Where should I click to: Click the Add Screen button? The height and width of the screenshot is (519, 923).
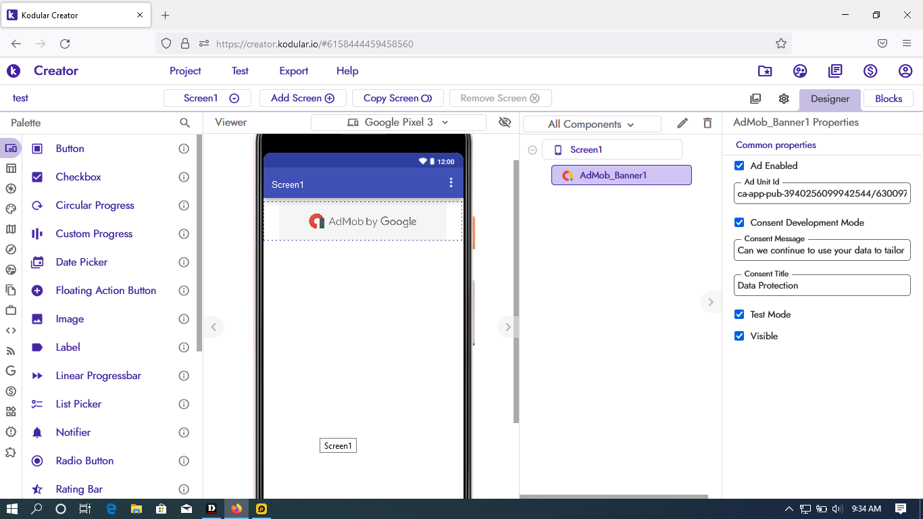click(x=303, y=98)
